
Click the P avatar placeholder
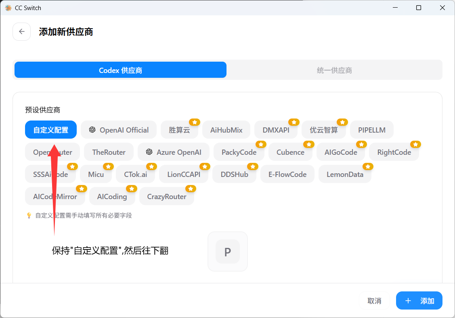pyautogui.click(x=227, y=251)
